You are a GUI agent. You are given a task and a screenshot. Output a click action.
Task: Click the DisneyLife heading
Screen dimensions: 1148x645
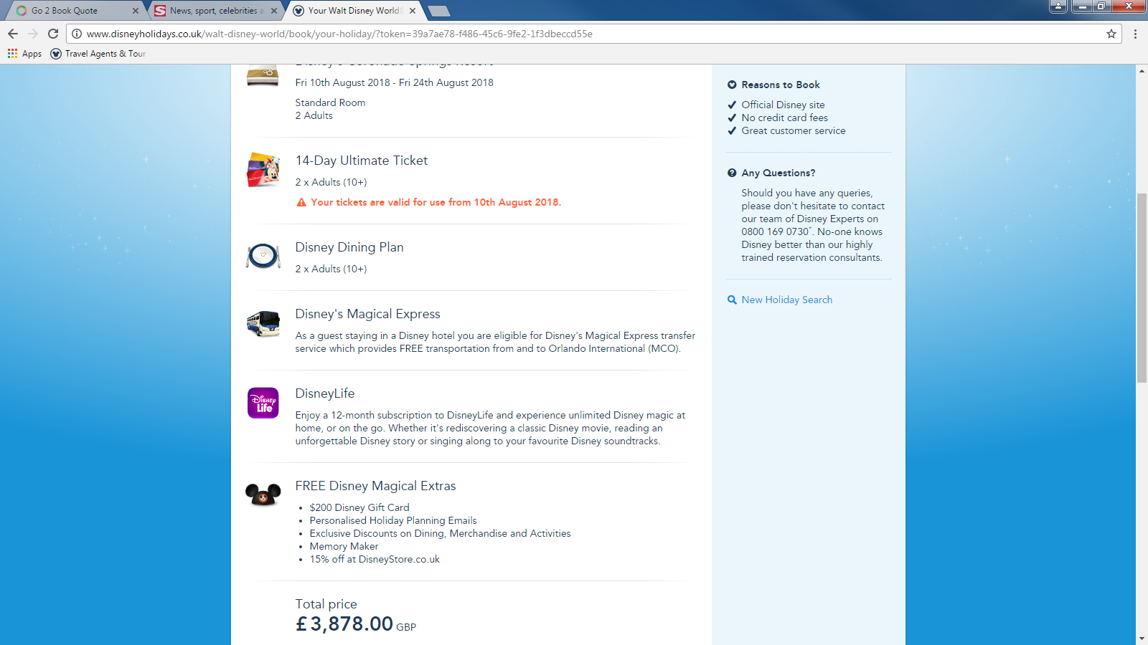325,393
